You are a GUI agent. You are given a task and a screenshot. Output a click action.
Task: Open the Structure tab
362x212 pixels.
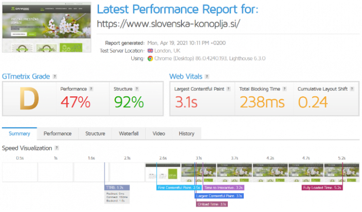tap(95, 134)
